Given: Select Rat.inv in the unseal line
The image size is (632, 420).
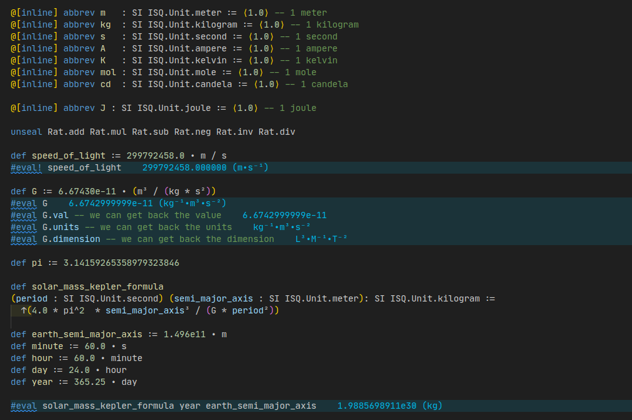Looking at the screenshot, I should coord(237,132).
